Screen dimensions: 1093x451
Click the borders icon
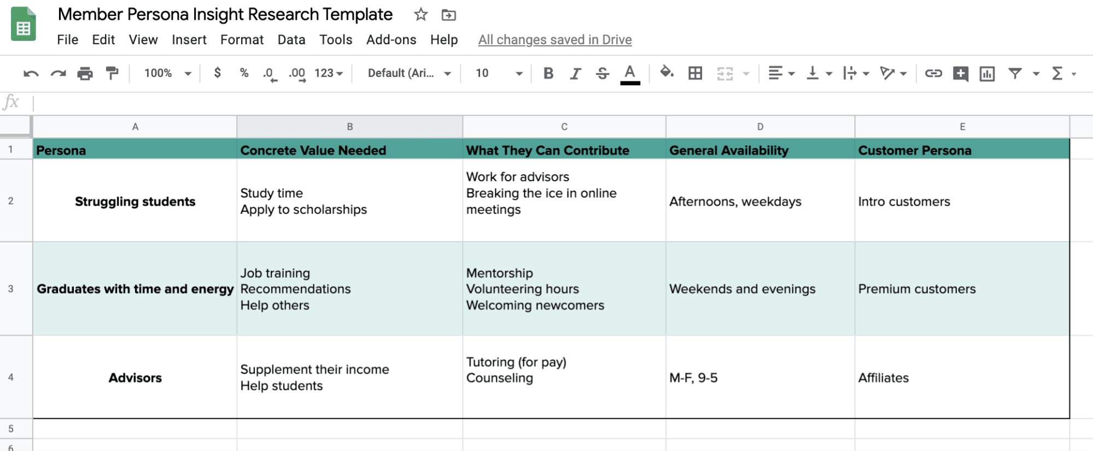(695, 73)
